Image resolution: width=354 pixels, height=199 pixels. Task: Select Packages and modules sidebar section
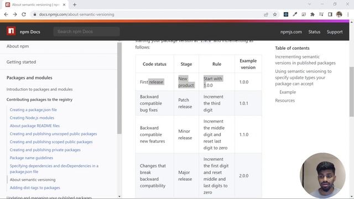[29, 77]
